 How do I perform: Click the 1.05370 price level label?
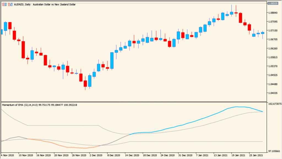click(x=273, y=66)
